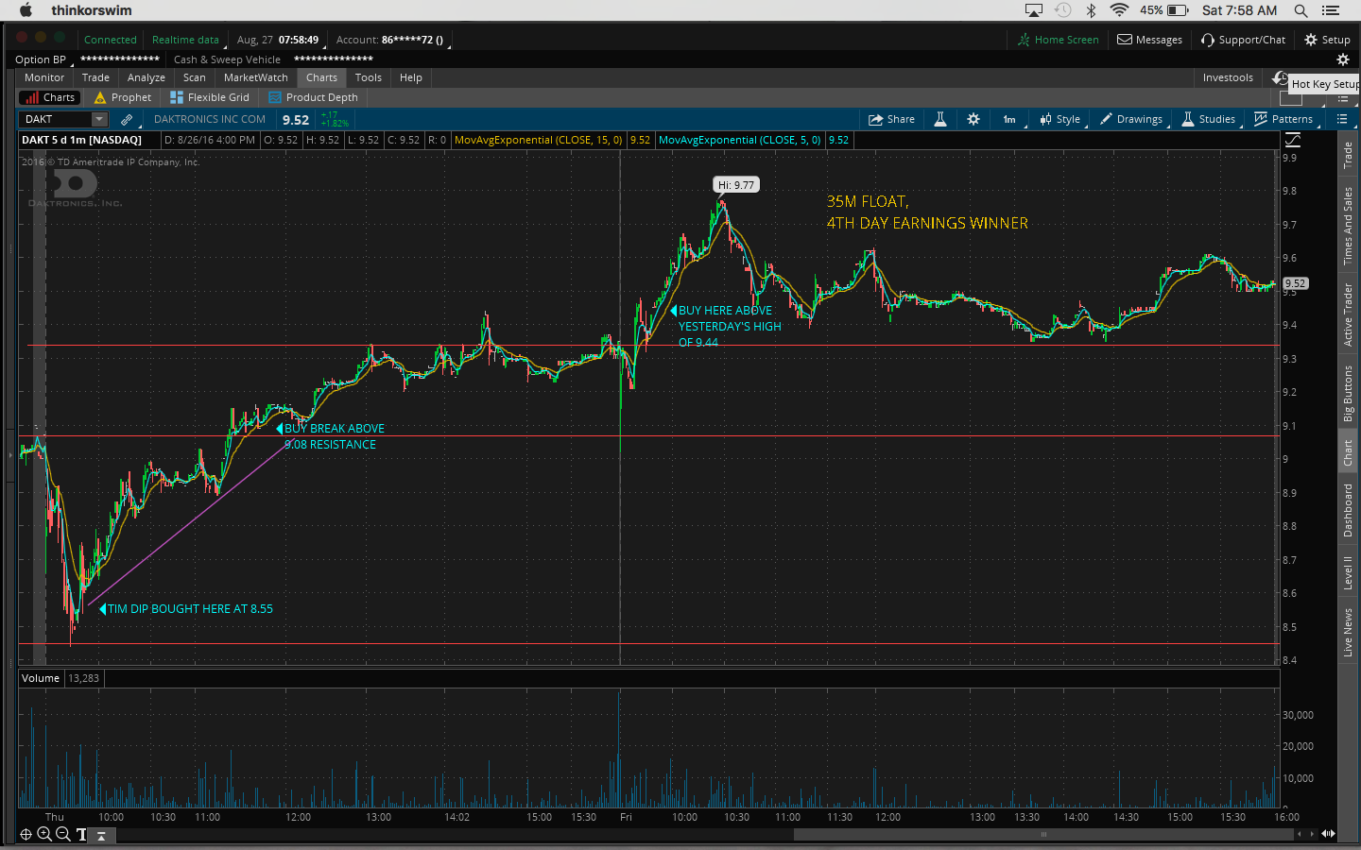Viewport: 1361px width, 850px height.
Task: Open the Trade main tab
Action: click(x=95, y=77)
